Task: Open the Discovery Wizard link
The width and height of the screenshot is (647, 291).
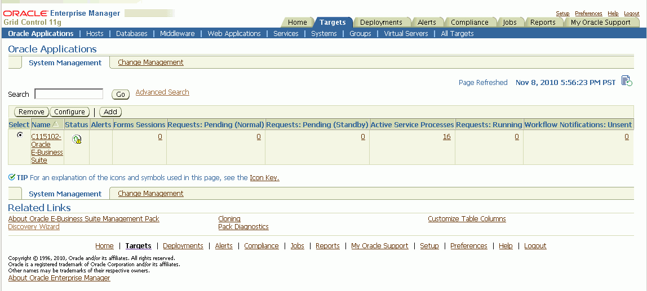Action: tap(34, 227)
